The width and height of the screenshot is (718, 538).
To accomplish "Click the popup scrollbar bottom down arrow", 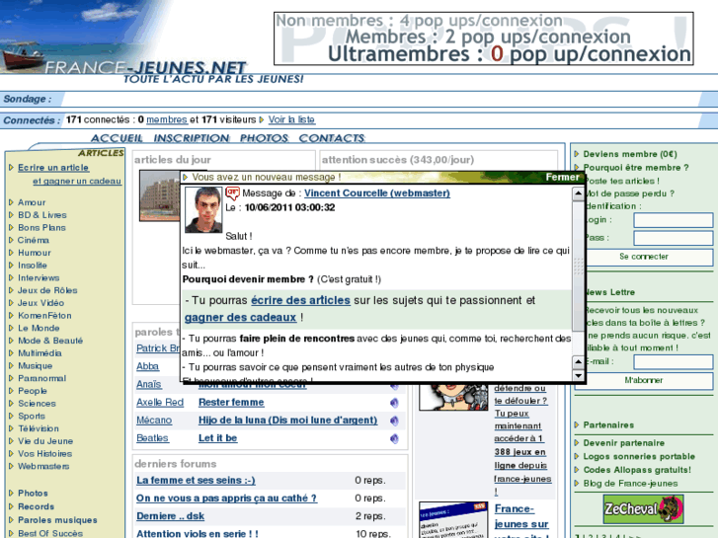I will click(579, 375).
